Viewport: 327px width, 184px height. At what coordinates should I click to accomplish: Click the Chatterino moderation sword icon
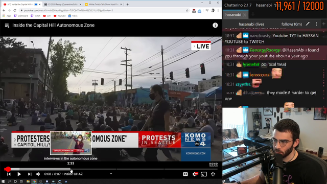[x=308, y=24]
